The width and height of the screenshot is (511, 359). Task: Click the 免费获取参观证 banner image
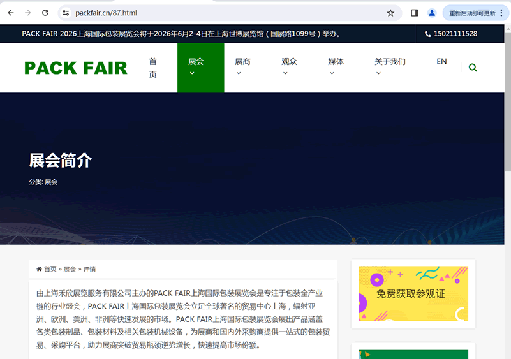(413, 293)
